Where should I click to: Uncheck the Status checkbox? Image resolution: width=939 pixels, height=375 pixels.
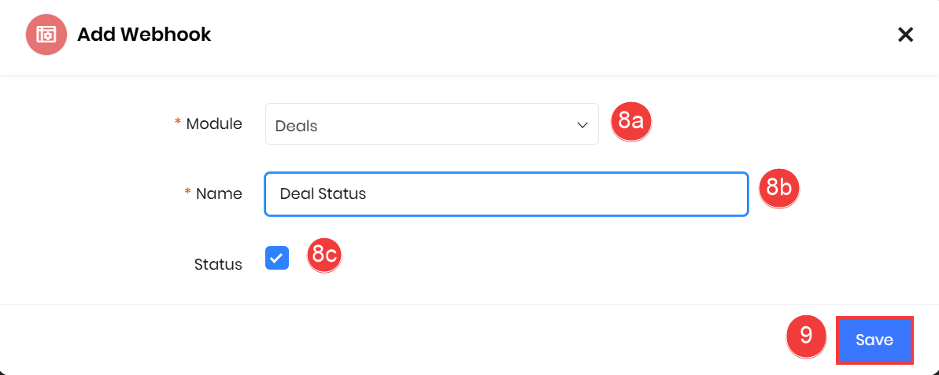277,258
